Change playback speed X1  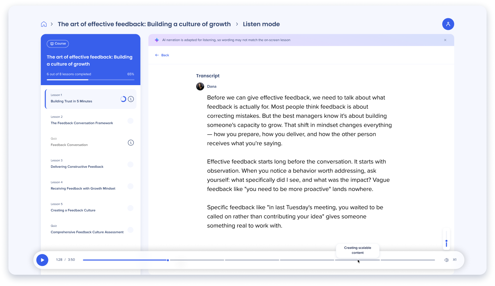click(455, 260)
